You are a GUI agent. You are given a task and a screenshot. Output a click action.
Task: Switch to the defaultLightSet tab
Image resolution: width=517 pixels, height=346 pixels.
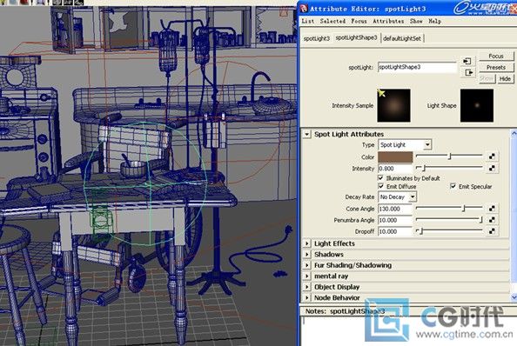tap(402, 38)
